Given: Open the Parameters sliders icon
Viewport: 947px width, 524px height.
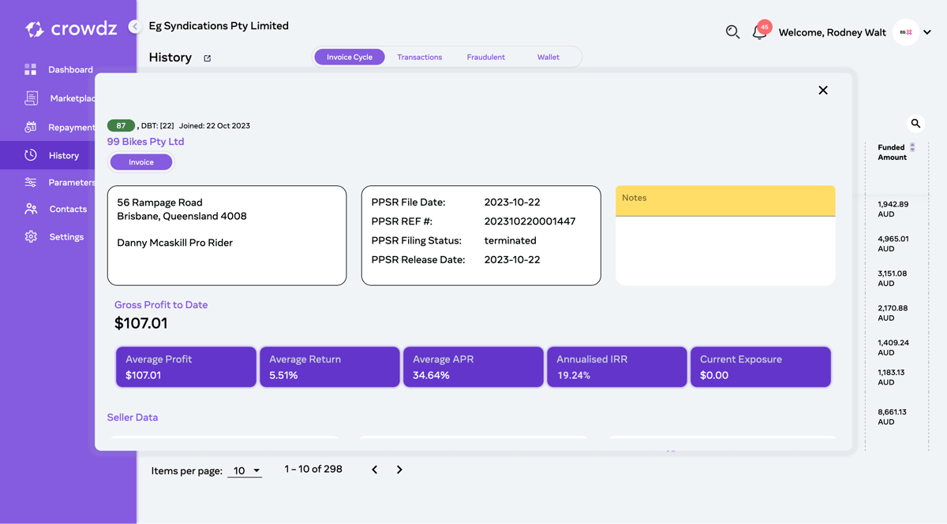Looking at the screenshot, I should point(31,182).
